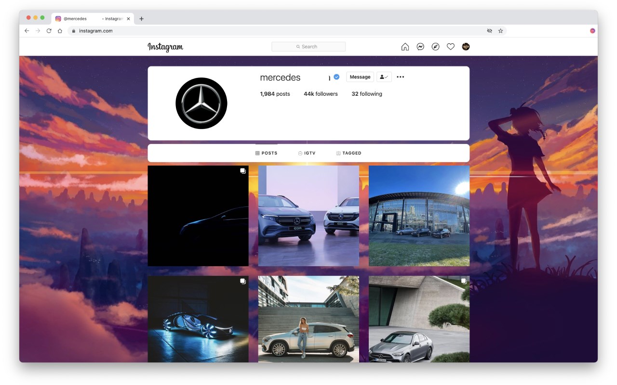Open the activity heart icon
Screen dimensions: 617x385
pyautogui.click(x=451, y=47)
